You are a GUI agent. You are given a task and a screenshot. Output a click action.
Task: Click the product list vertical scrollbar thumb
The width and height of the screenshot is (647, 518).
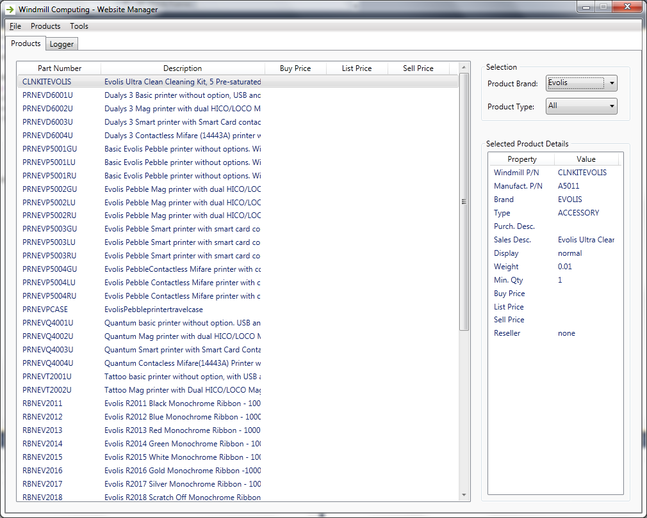click(464, 202)
